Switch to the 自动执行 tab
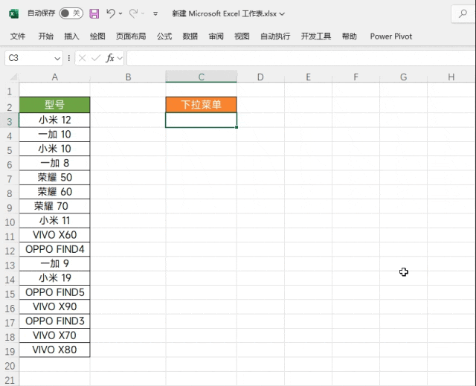This screenshot has width=476, height=386. [x=275, y=36]
